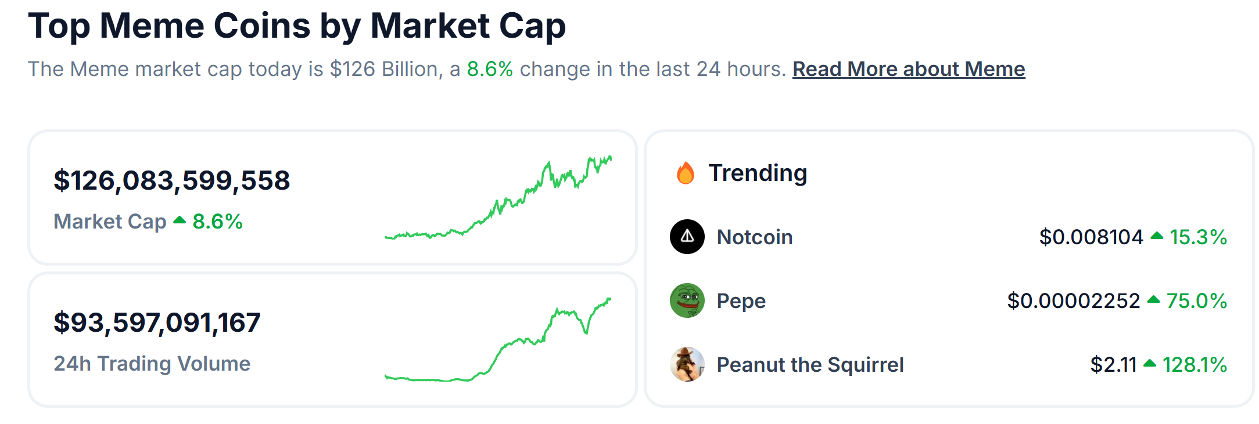Open the Pepe trending coin name
The width and height of the screenshot is (1259, 424).
click(x=741, y=300)
